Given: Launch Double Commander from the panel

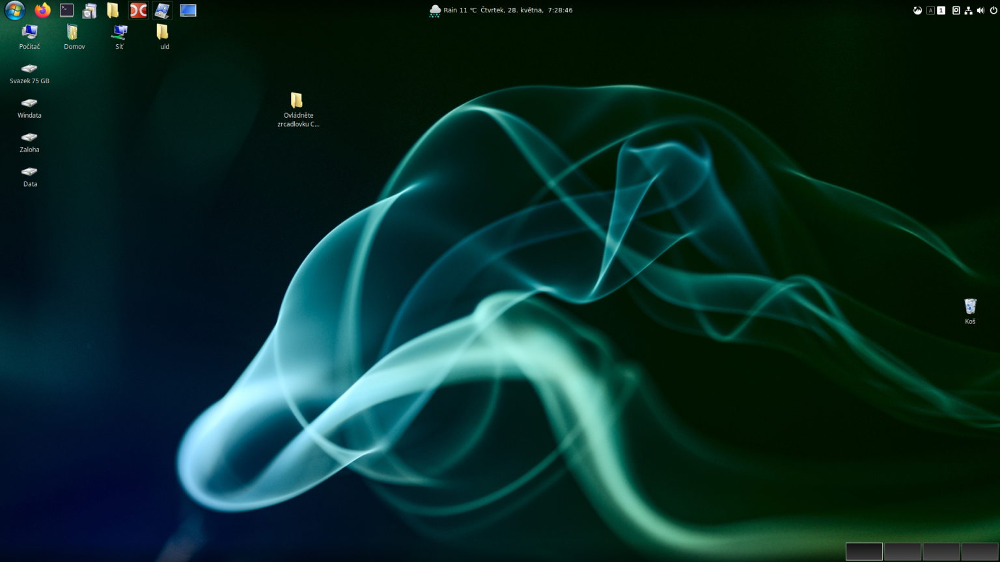Looking at the screenshot, I should [138, 10].
